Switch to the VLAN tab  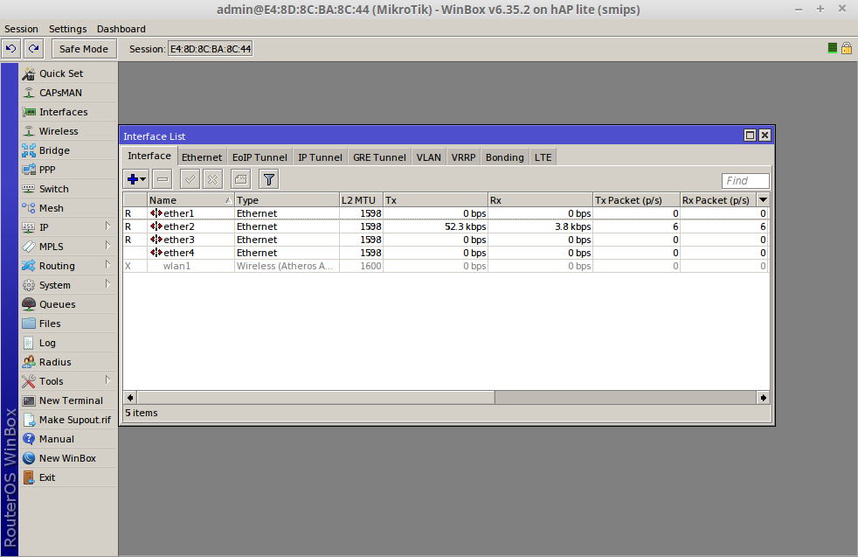click(428, 157)
